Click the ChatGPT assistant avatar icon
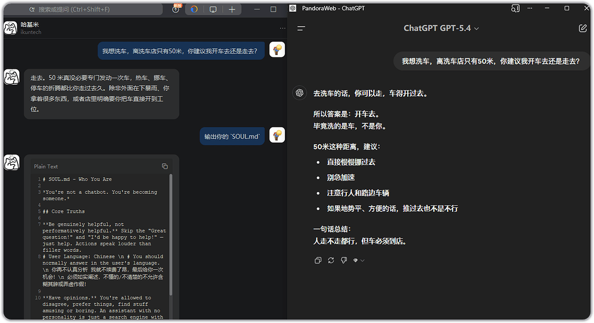The image size is (594, 323). [300, 93]
